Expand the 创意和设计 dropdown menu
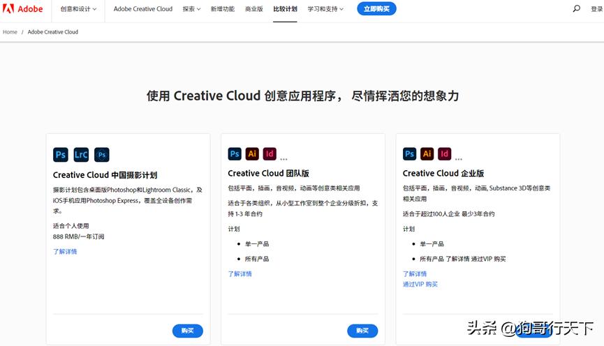 [78, 9]
